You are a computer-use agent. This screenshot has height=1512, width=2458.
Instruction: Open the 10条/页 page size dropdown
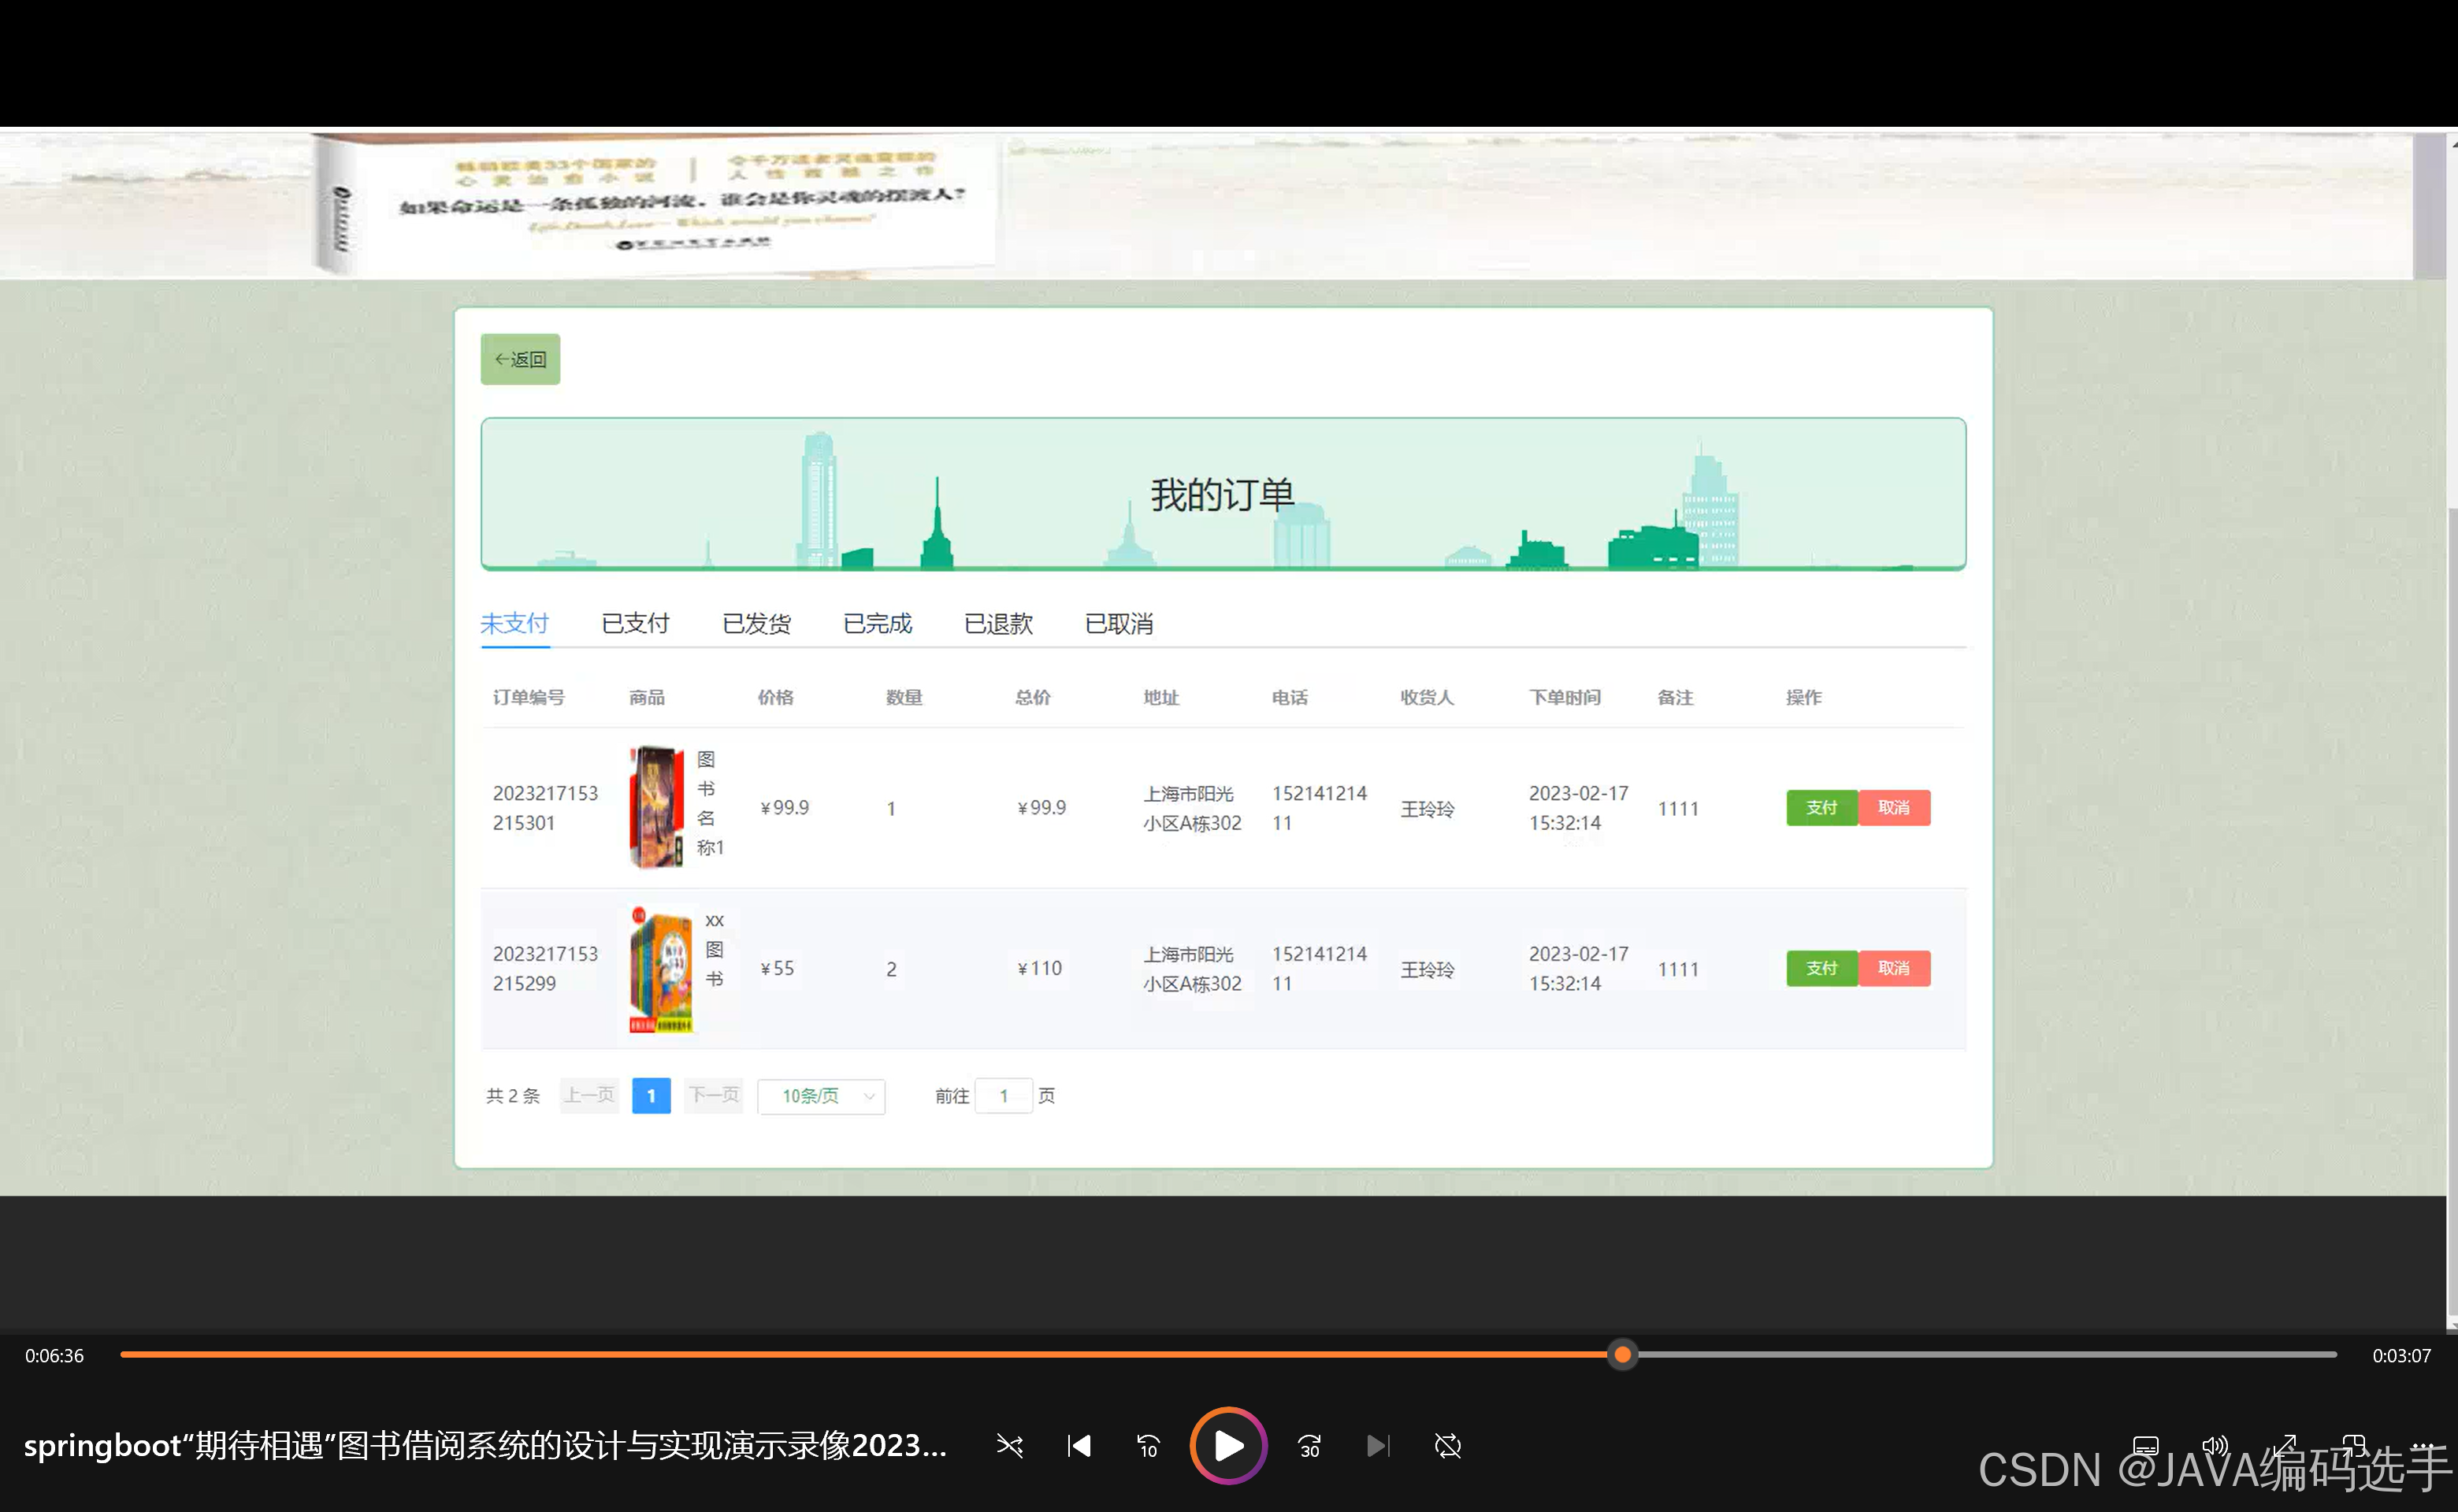[822, 1096]
